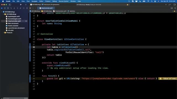This screenshot has width=177, height=99.
Task: Open AppDelegate.swift in navigator
Action: pyautogui.click(x=14, y=16)
